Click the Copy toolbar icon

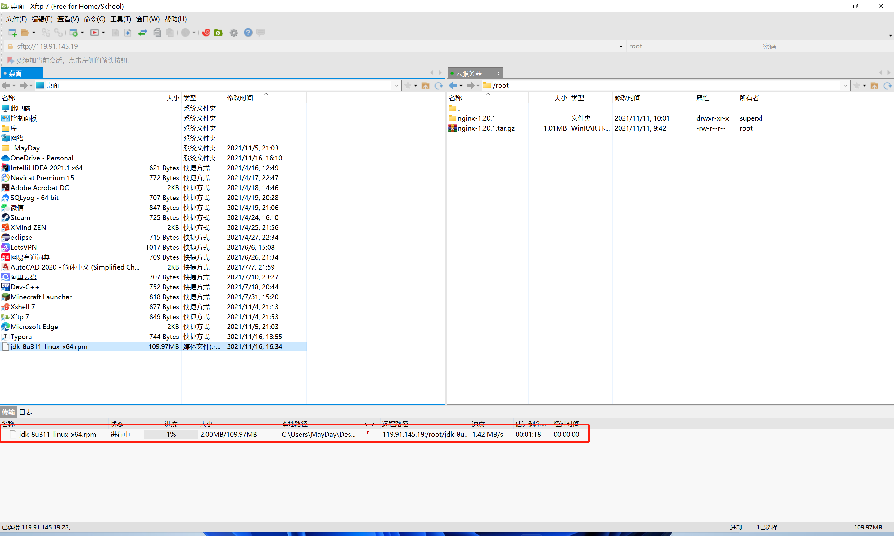coord(157,33)
